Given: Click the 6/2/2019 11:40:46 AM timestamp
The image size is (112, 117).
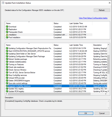Looking at the screenshot, I should pyautogui.click(x=78, y=51).
